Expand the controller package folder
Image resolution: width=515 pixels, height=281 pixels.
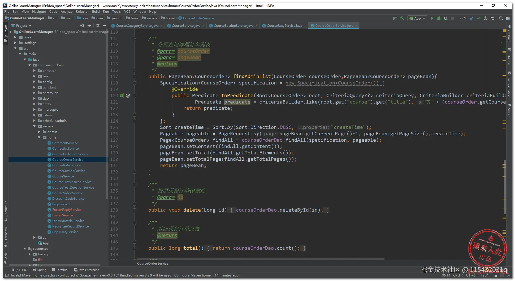pyautogui.click(x=34, y=93)
